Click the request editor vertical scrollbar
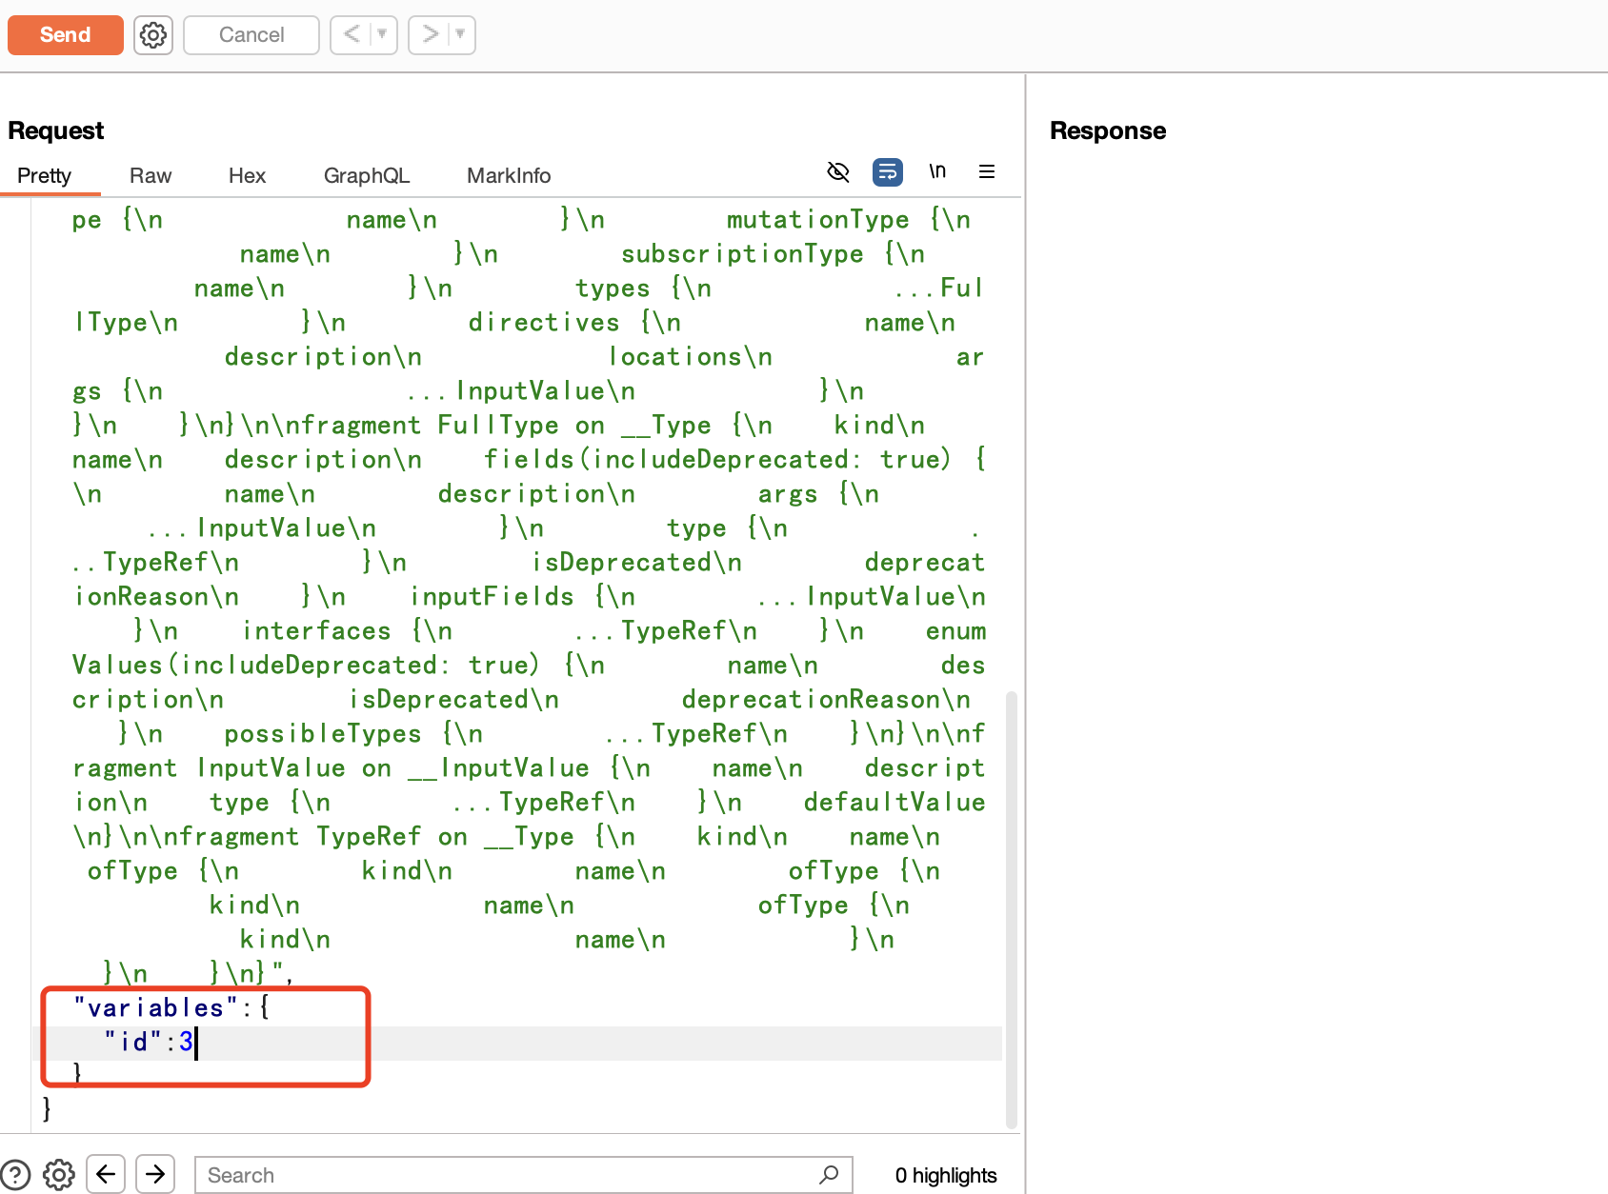Image resolution: width=1608 pixels, height=1194 pixels. pyautogui.click(x=1011, y=905)
